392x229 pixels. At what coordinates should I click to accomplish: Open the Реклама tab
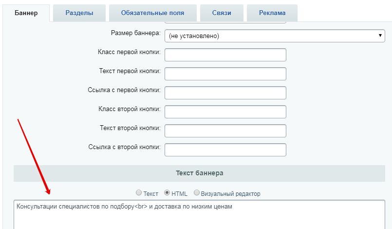click(272, 13)
